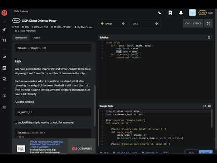Screen dimensions: 217x163
Task: Open the SQL interview advertisement link
Action: tap(47, 144)
